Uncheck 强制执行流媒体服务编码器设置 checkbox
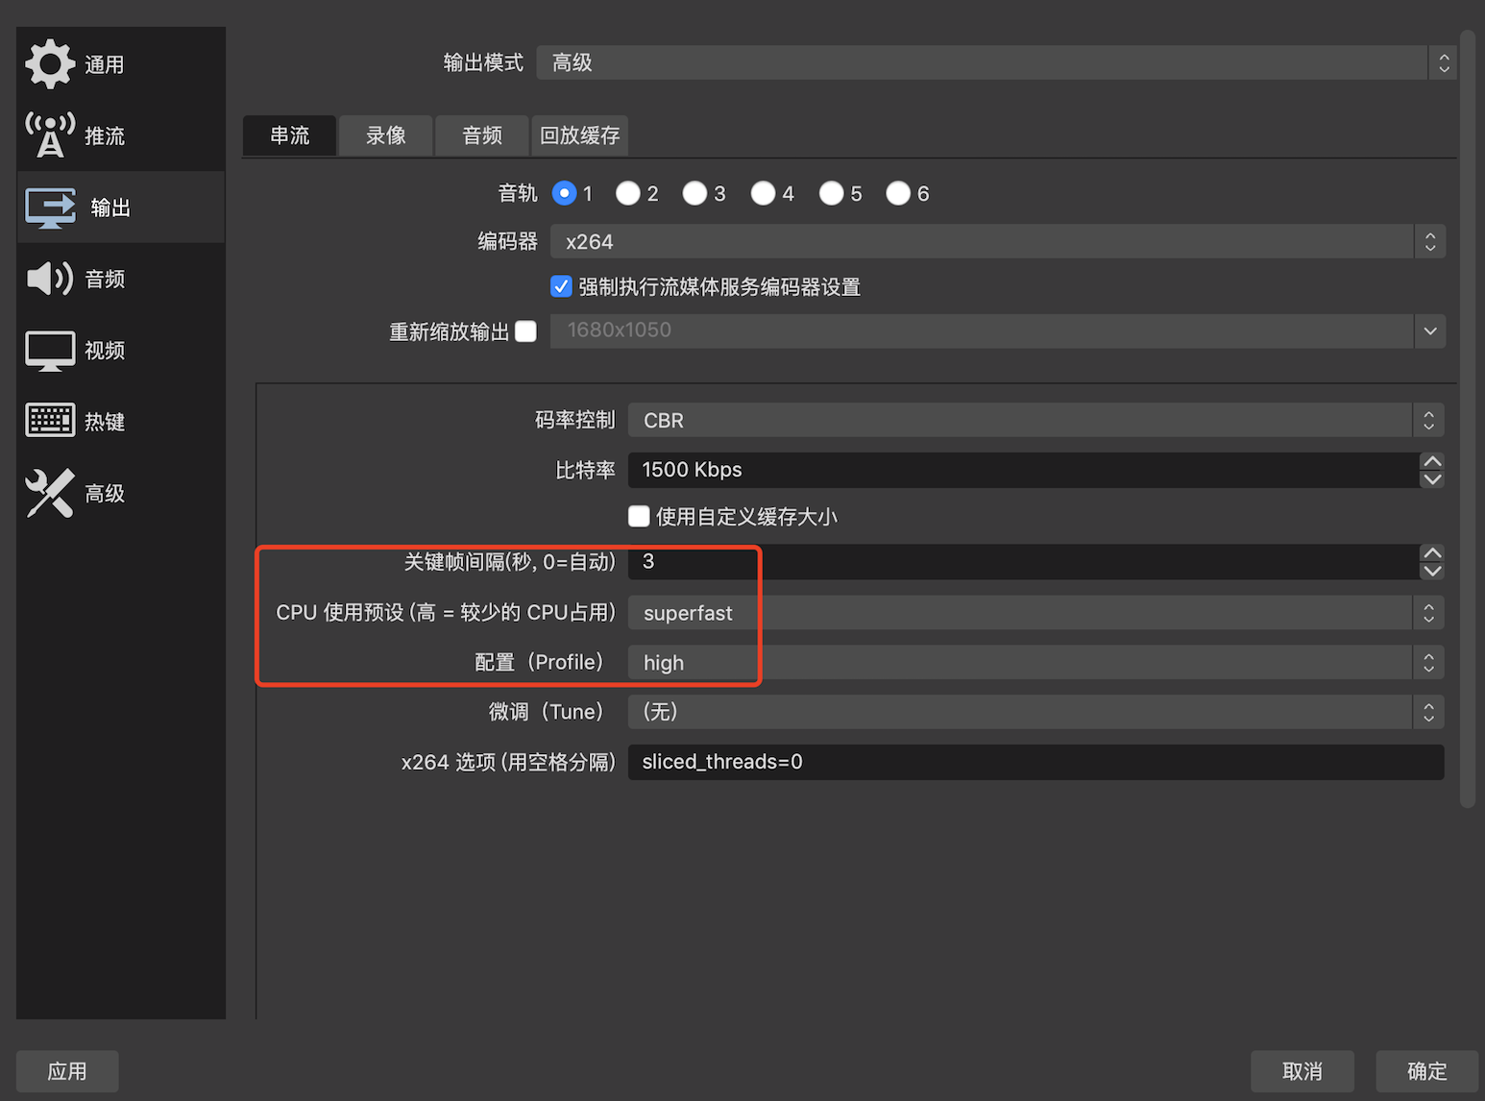The width and height of the screenshot is (1485, 1101). (561, 286)
